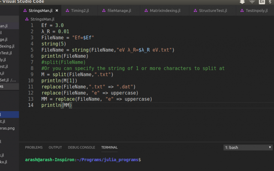Click the 'eV λ_R=$λ_R eV.txt' string on line 5
The image size is (274, 171).
(144, 50)
